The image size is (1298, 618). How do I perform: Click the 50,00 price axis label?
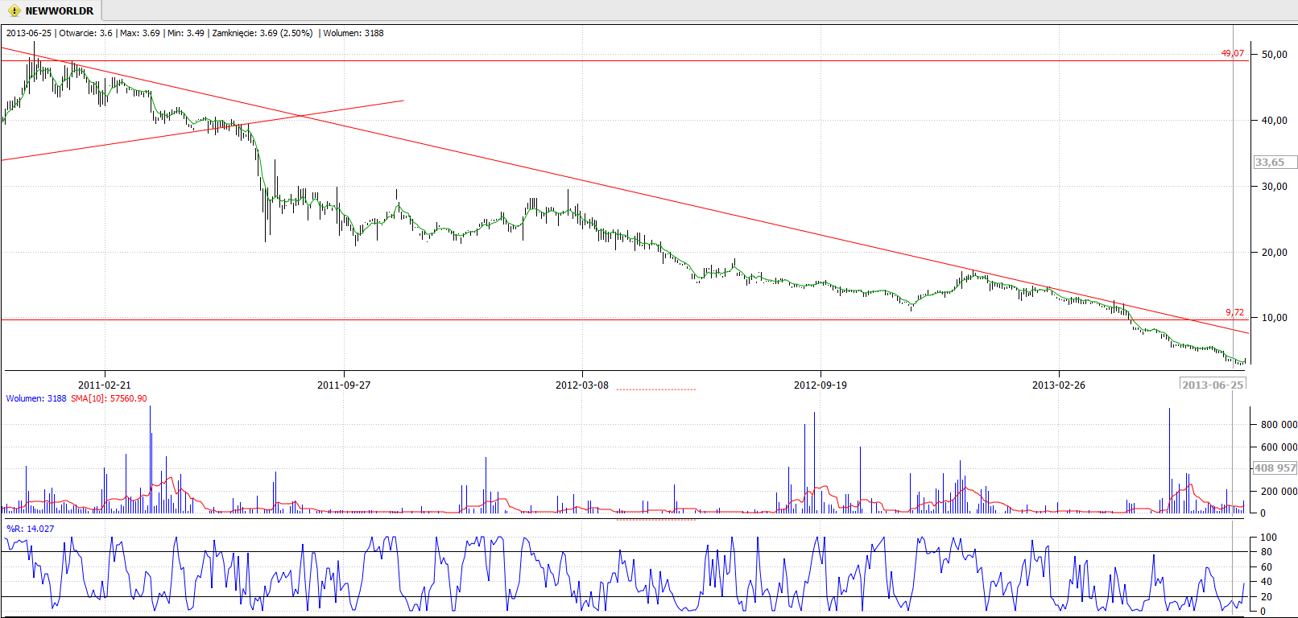(1275, 54)
